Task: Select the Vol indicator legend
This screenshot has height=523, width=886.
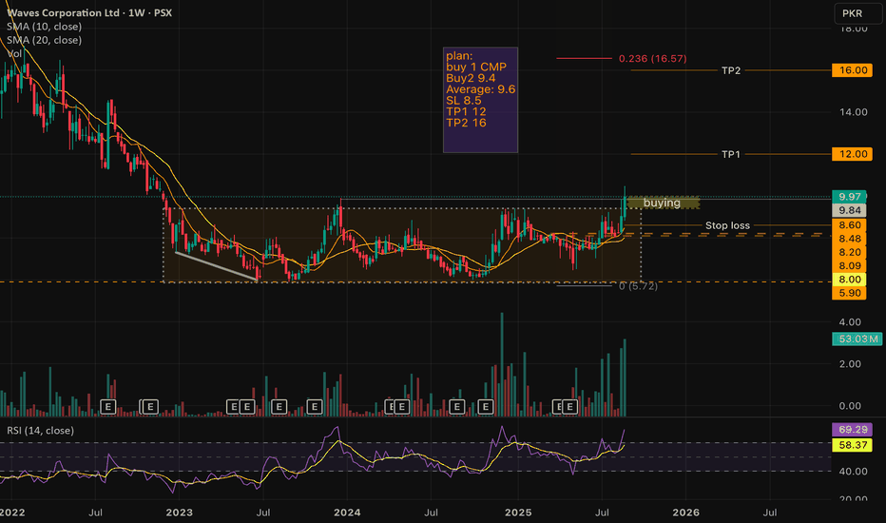Action: [x=14, y=53]
